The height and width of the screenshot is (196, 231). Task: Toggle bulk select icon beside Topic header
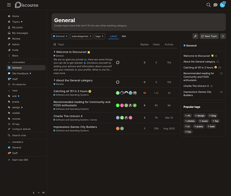click(x=55, y=44)
